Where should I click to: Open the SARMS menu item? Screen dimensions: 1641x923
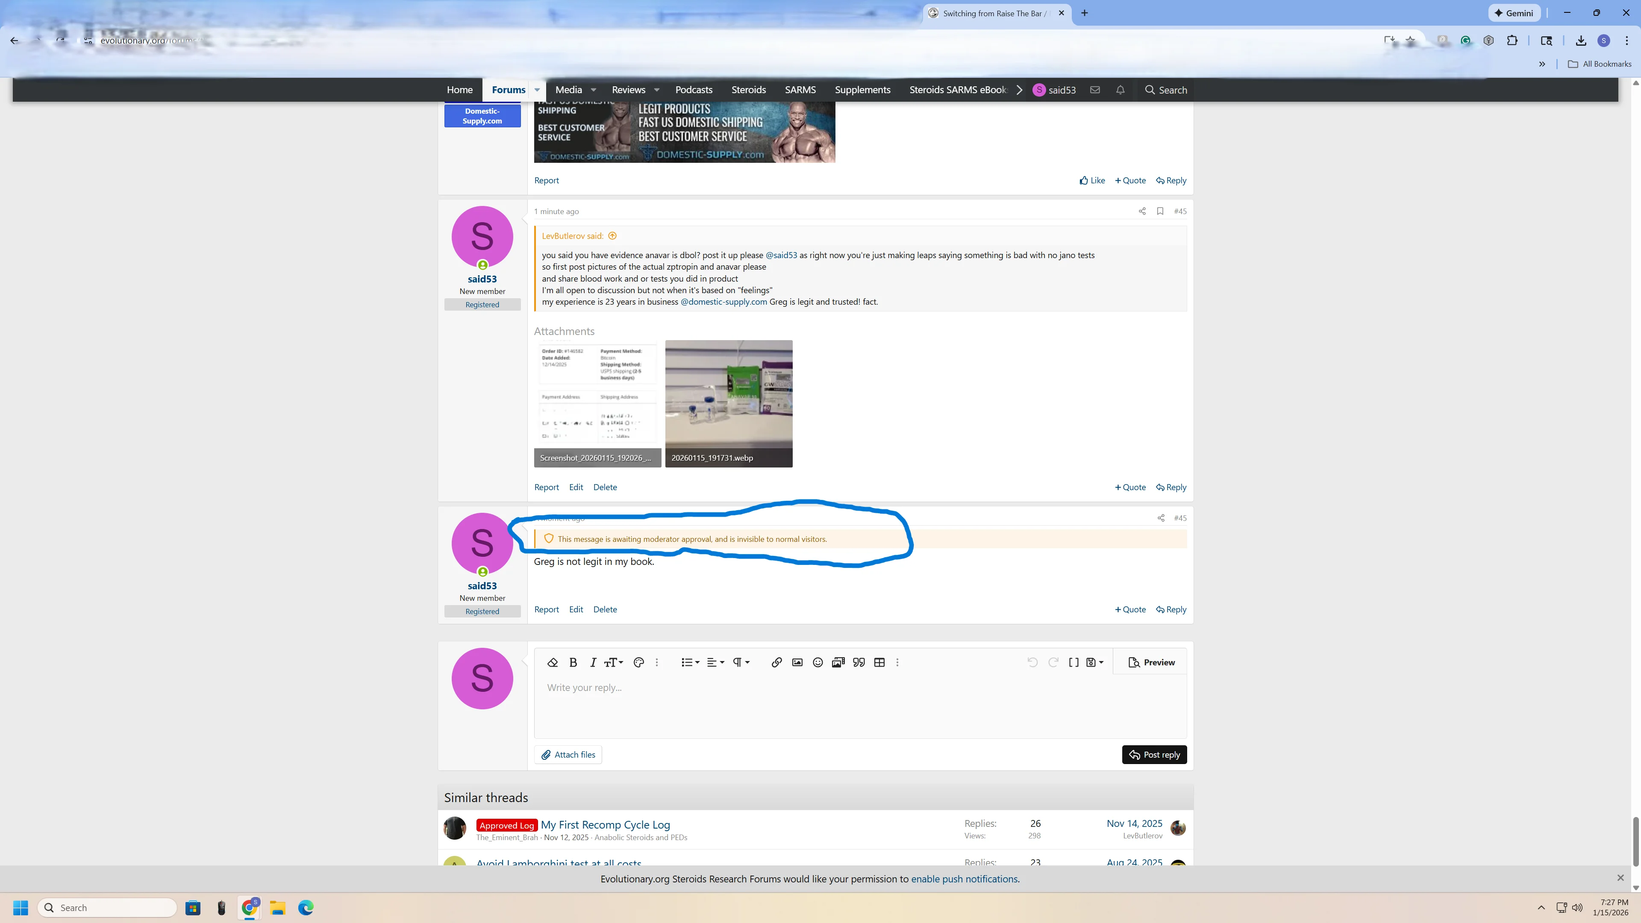(x=800, y=90)
